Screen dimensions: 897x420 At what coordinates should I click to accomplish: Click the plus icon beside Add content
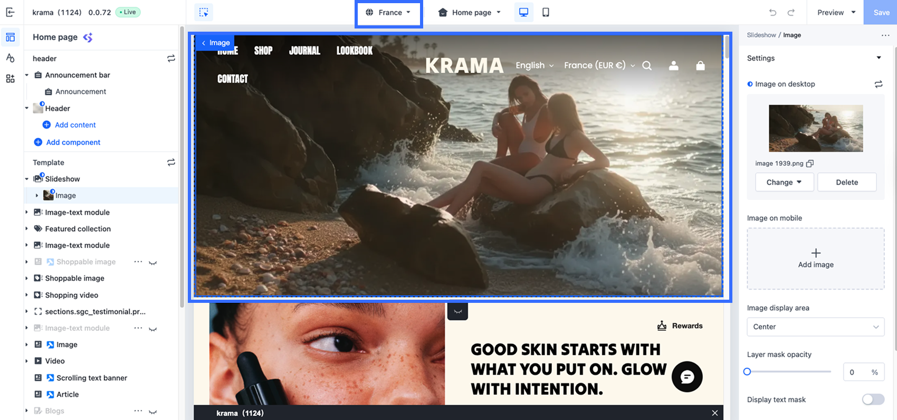click(x=46, y=125)
